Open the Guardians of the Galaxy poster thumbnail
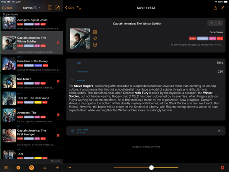 [x=9, y=64]
